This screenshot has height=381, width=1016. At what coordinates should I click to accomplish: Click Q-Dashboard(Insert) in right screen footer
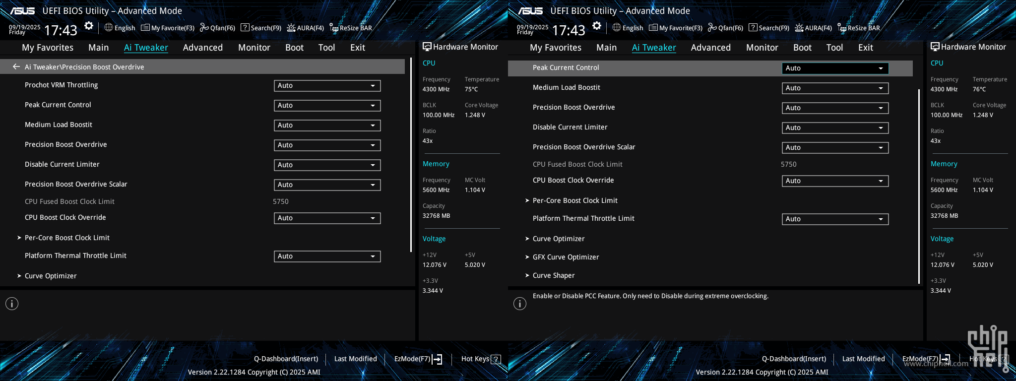[x=794, y=359]
